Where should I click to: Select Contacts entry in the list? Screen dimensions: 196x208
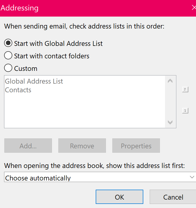[x=18, y=90]
